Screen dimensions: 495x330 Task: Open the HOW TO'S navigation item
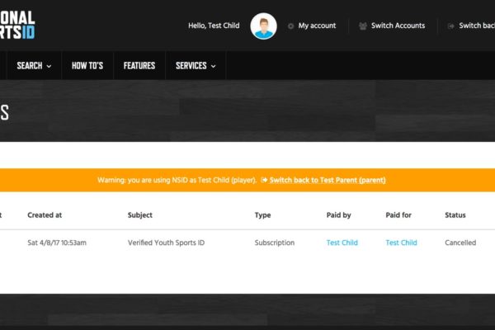tap(87, 66)
